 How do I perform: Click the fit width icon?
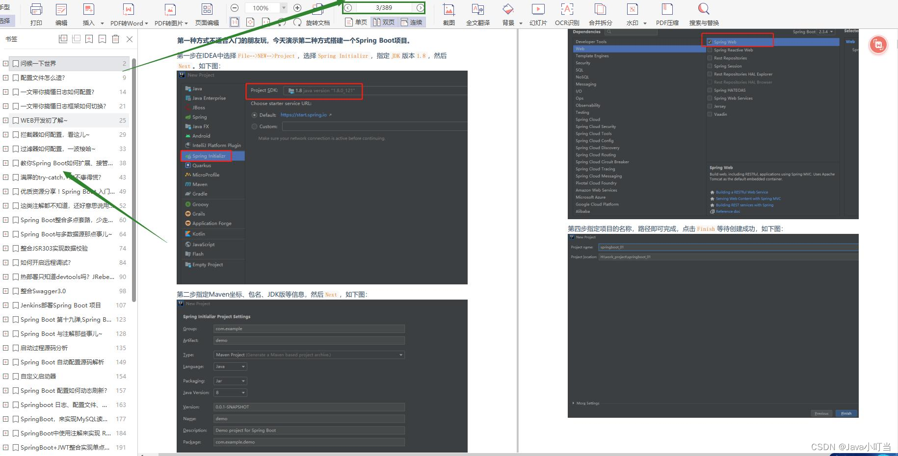[266, 22]
